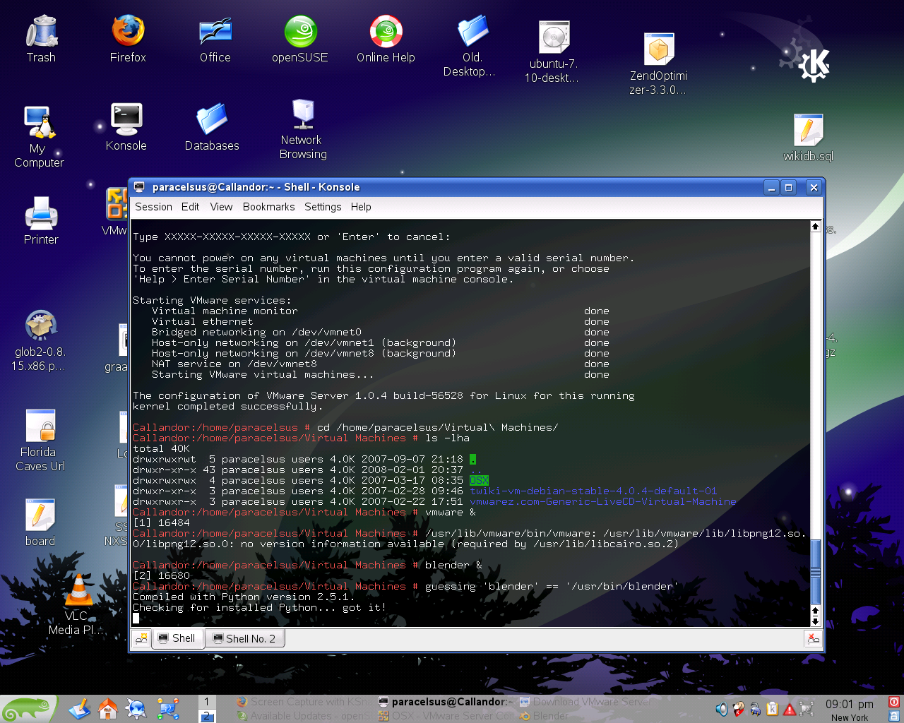Open the Settings menu in Konsole
The width and height of the screenshot is (904, 723).
click(323, 207)
